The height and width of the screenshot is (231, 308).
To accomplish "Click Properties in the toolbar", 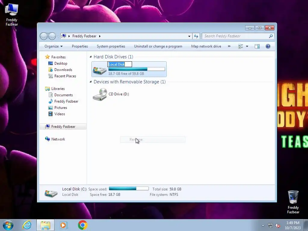I will (x=80, y=46).
